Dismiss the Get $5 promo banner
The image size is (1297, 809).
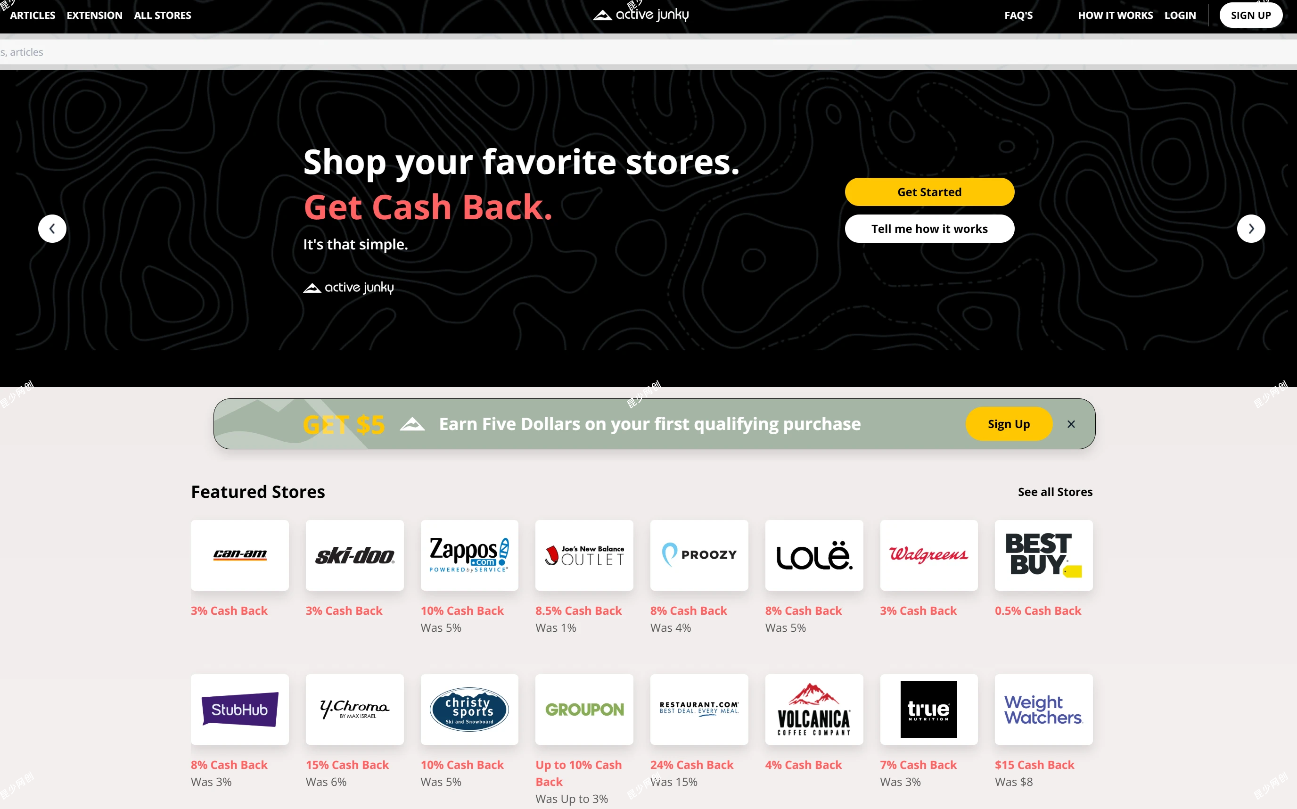tap(1071, 424)
